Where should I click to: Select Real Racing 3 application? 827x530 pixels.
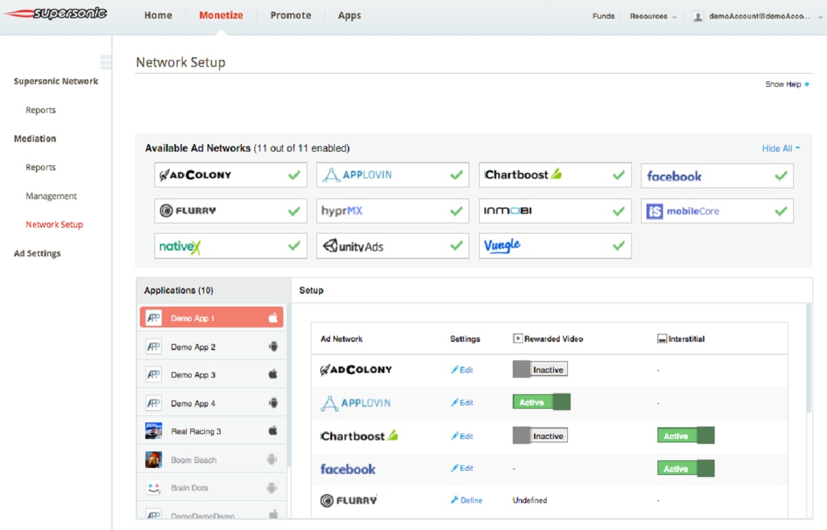pyautogui.click(x=212, y=431)
